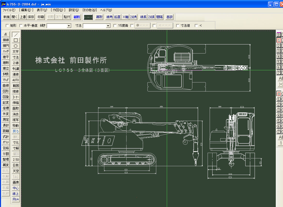Select the ハッチ (hatch) tool

pyautogui.click(x=5, y=51)
